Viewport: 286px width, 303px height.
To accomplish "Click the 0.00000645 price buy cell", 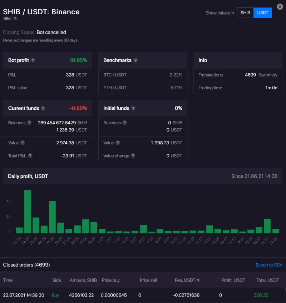I will pyautogui.click(x=114, y=295).
